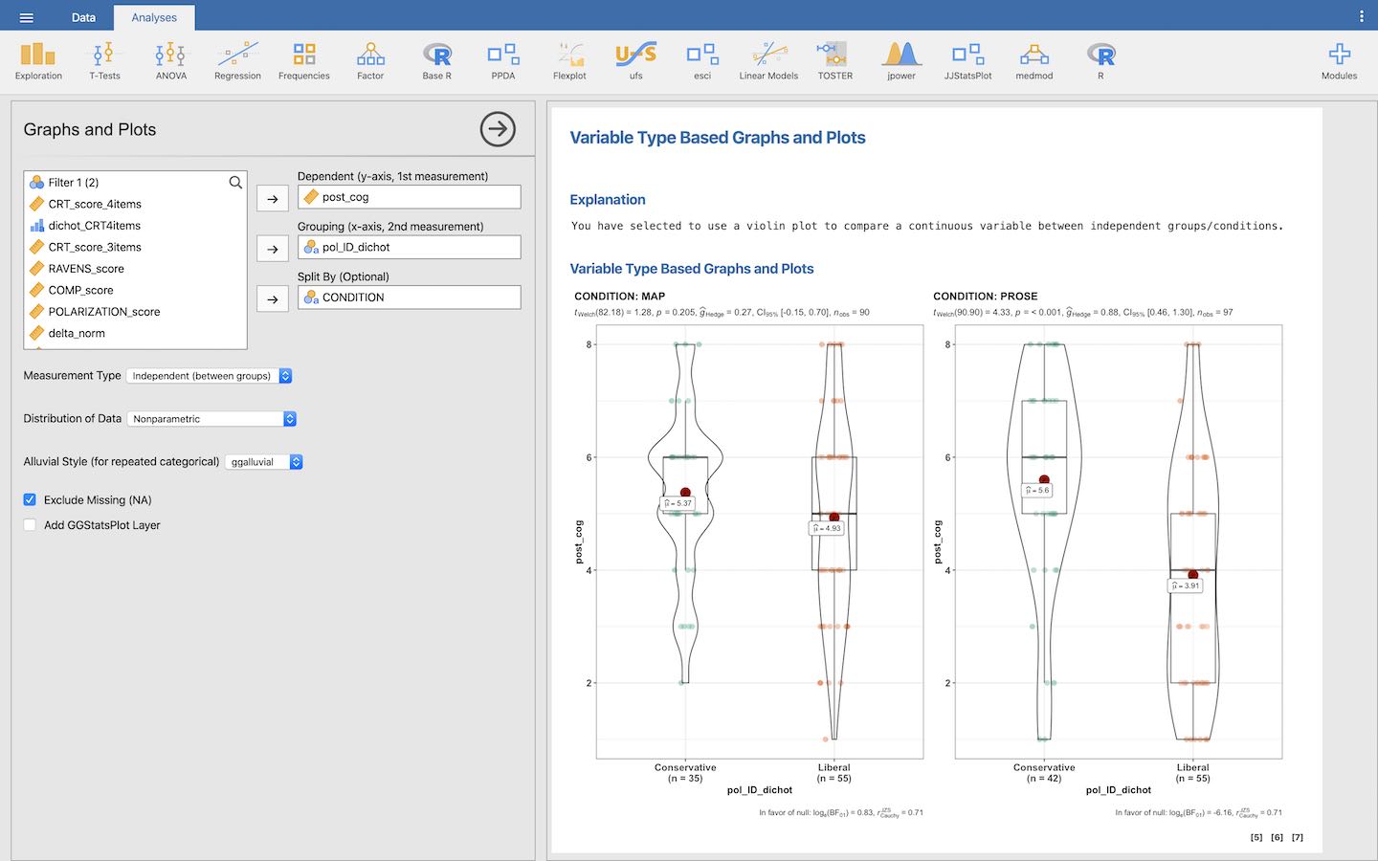Viewport: 1378px width, 861px height.
Task: Select CONDITION in Split By box
Action: coord(409,298)
